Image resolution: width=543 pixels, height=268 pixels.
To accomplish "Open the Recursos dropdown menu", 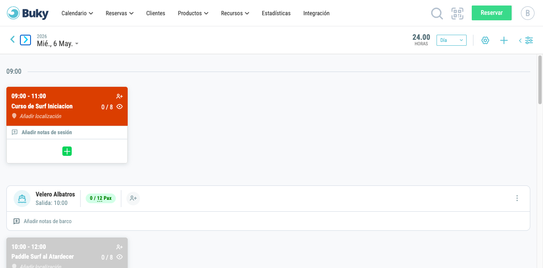I will click(x=235, y=13).
